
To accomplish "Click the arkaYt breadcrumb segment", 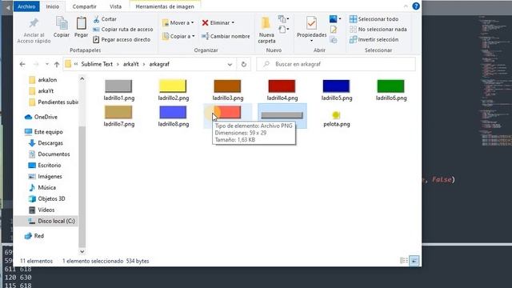I will [131, 64].
